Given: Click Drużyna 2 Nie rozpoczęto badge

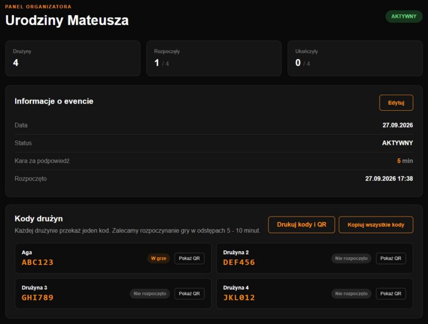Looking at the screenshot, I should click(x=351, y=258).
